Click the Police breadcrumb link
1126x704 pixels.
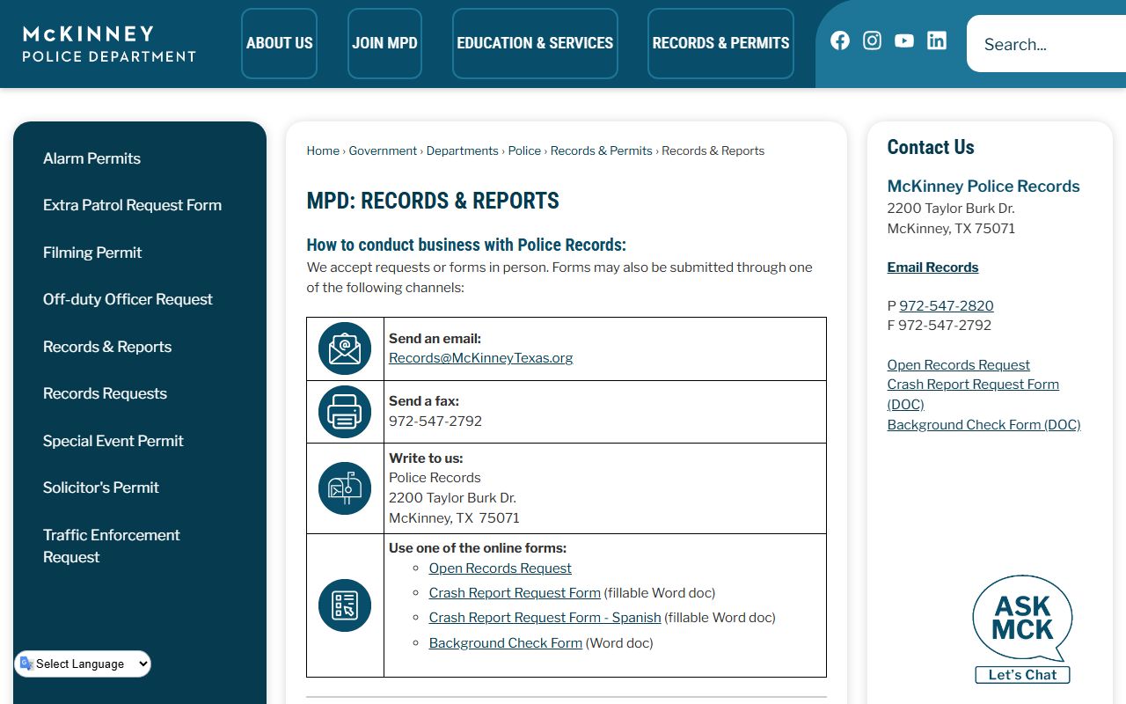coord(524,150)
